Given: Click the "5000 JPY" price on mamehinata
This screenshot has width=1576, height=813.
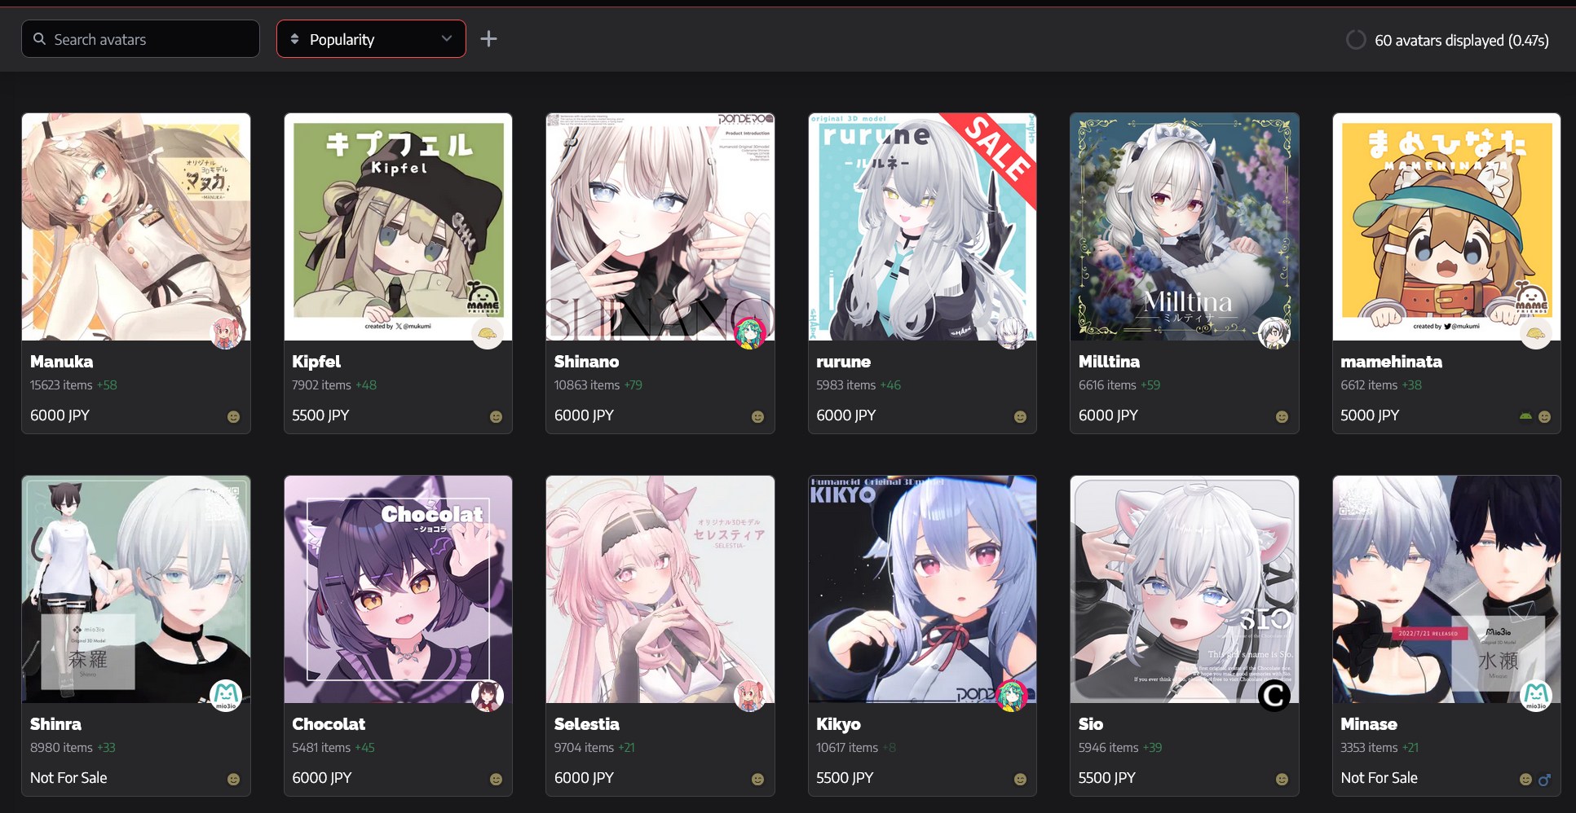Looking at the screenshot, I should 1370,415.
